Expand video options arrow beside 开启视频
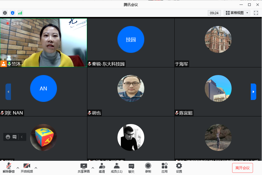 coord(36,168)
